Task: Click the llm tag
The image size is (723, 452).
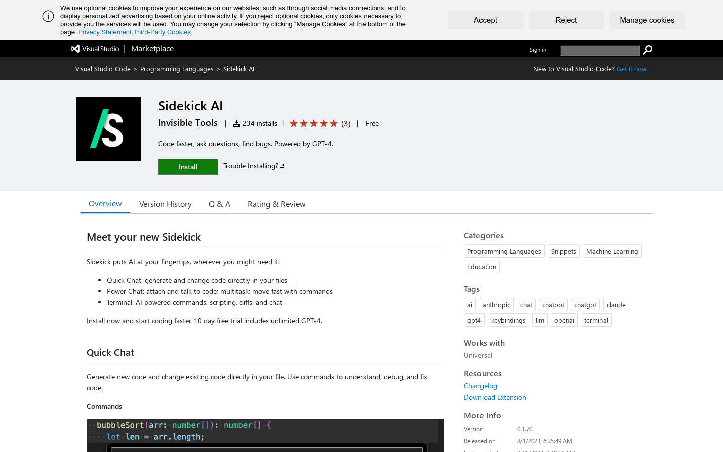Action: click(x=540, y=320)
